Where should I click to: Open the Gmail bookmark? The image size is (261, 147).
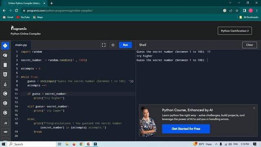click(8, 17)
